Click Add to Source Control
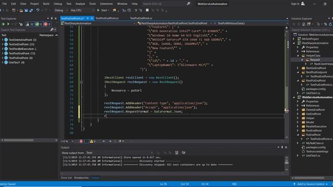 click(x=311, y=184)
